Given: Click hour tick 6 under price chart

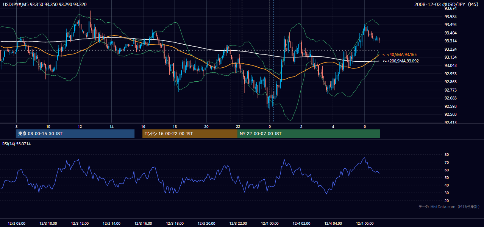Looking at the screenshot, I should 365,126.
